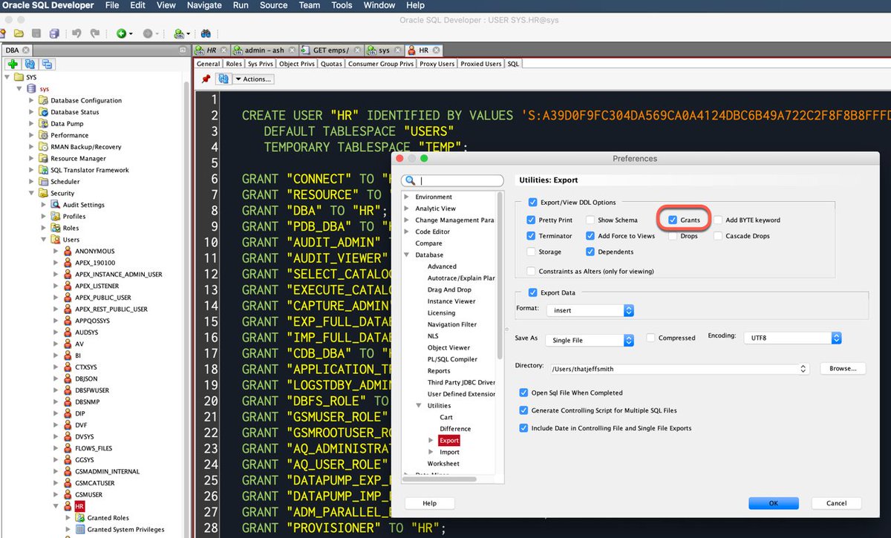
Task: Enable the Storage checkbox
Action: point(531,252)
